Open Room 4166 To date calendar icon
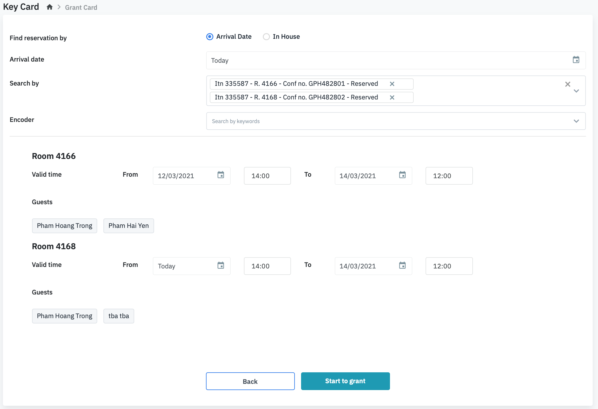This screenshot has width=598, height=409. click(x=402, y=175)
